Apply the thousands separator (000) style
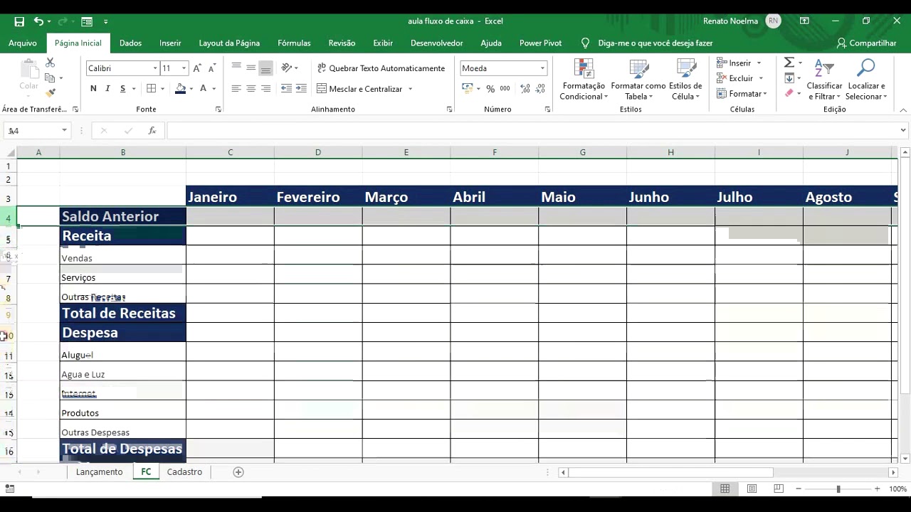 (x=505, y=89)
